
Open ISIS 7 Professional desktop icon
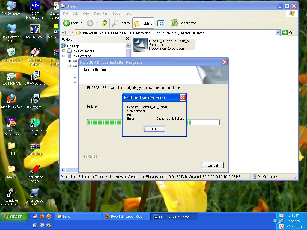click(x=35, y=10)
